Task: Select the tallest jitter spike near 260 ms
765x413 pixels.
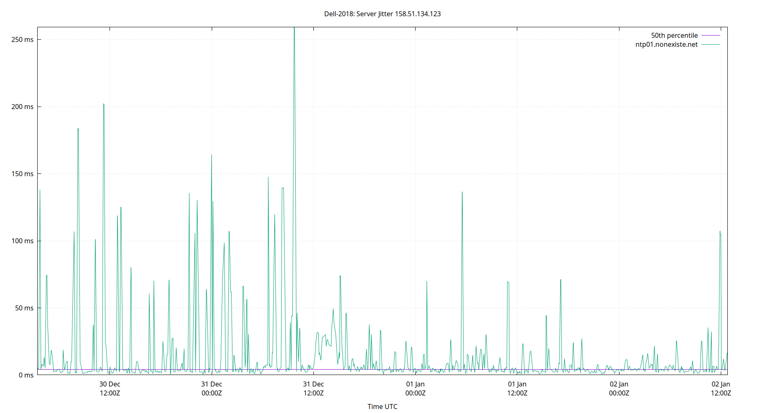Action: coord(294,29)
